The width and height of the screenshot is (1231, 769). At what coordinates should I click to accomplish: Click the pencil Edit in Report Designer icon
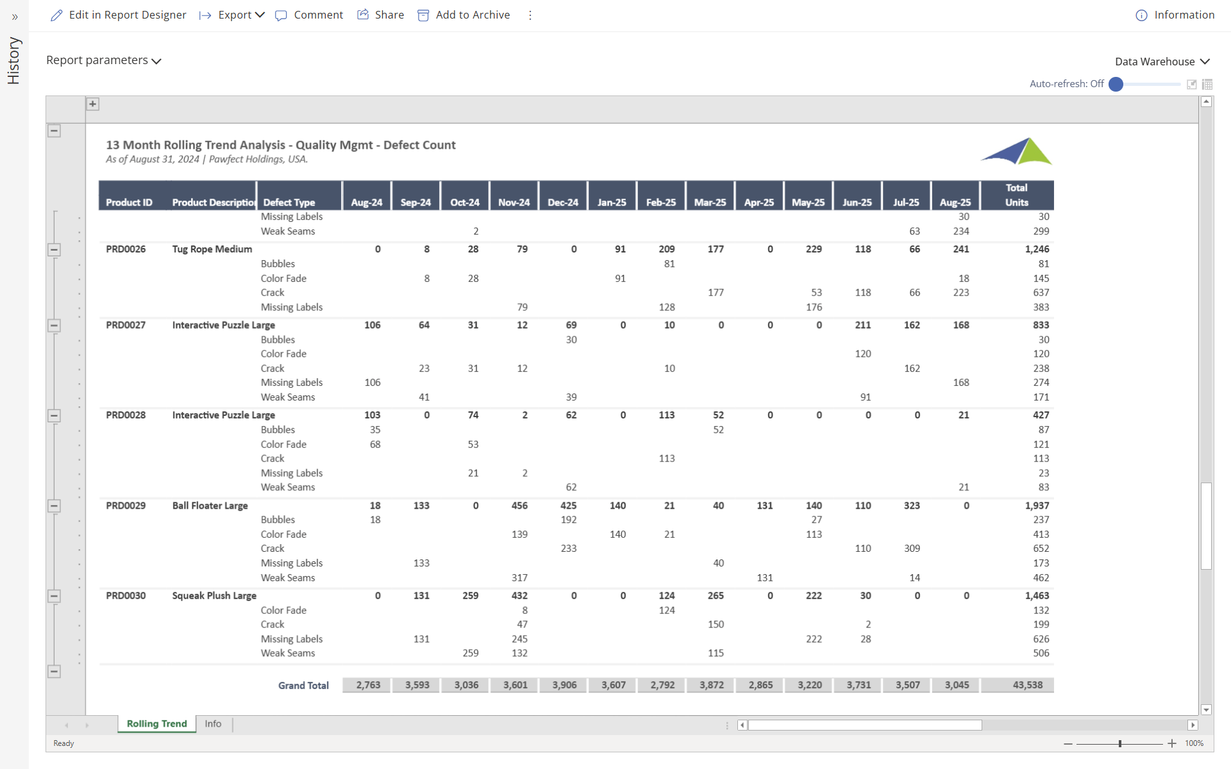tap(56, 15)
